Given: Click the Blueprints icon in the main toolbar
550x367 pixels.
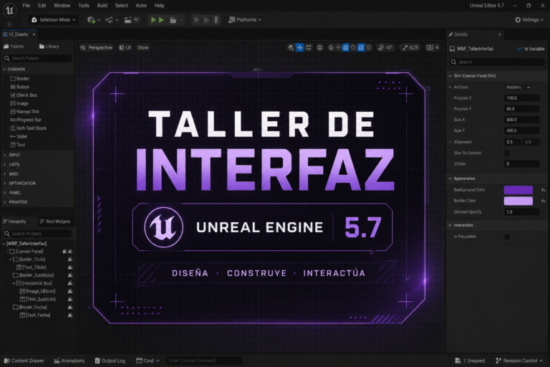Looking at the screenshot, I should (x=109, y=20).
